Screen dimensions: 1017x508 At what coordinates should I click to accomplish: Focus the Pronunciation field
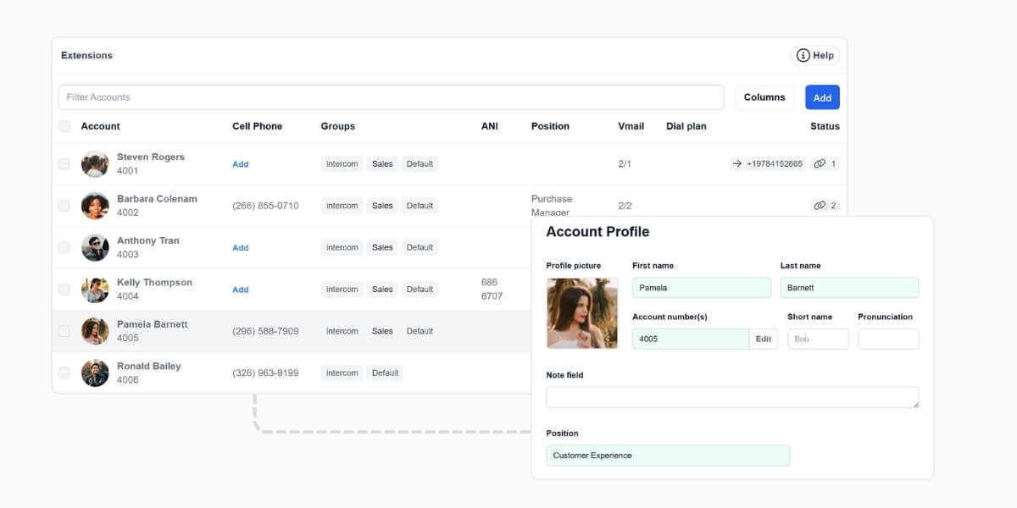click(888, 339)
